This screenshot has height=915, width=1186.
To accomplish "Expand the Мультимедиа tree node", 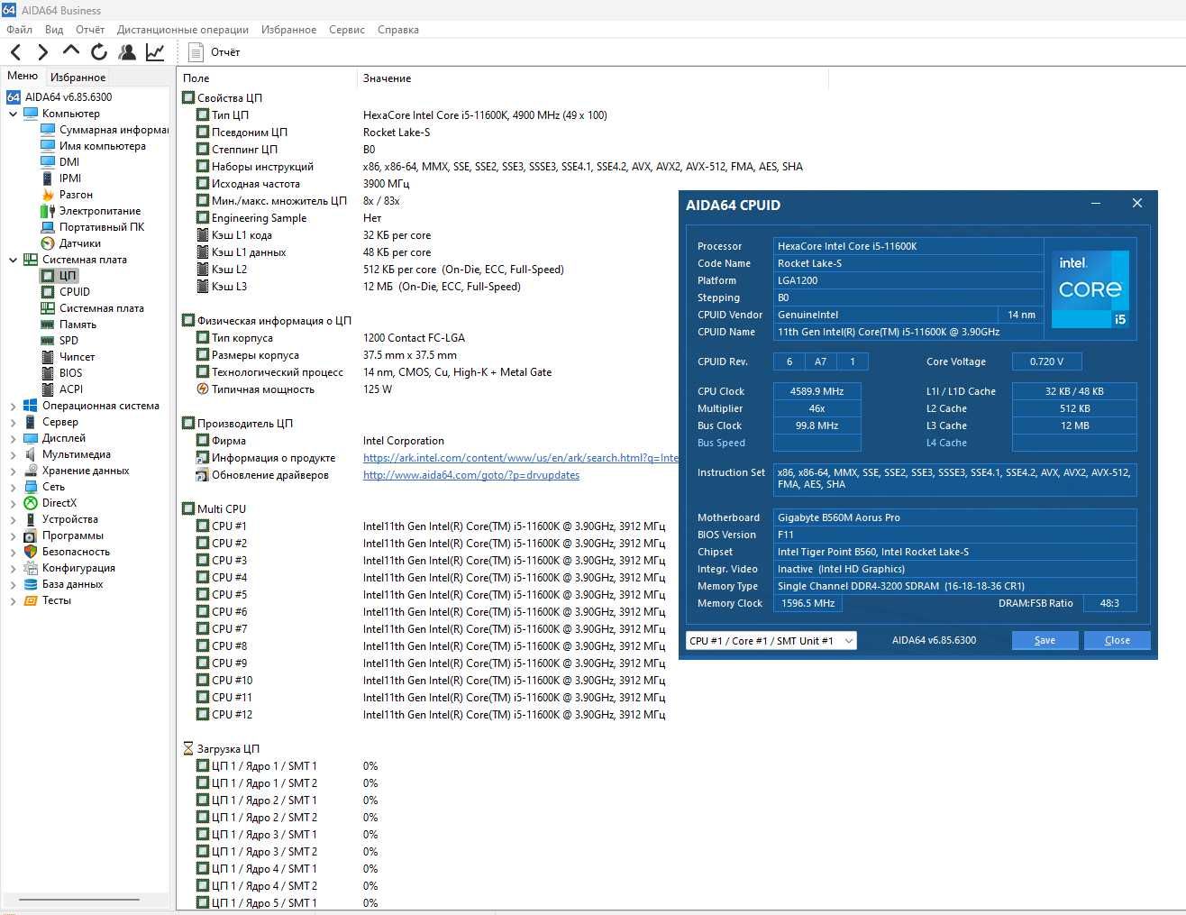I will coord(13,454).
